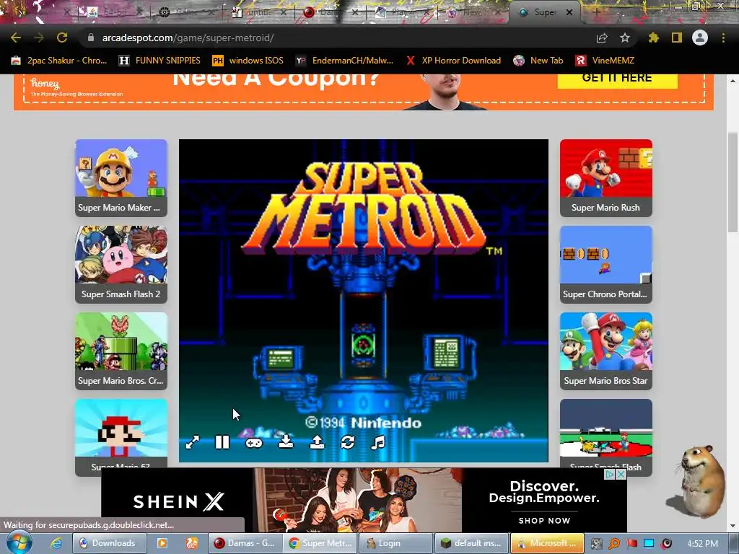Open the VineMEMZ bookmark

[x=605, y=61]
